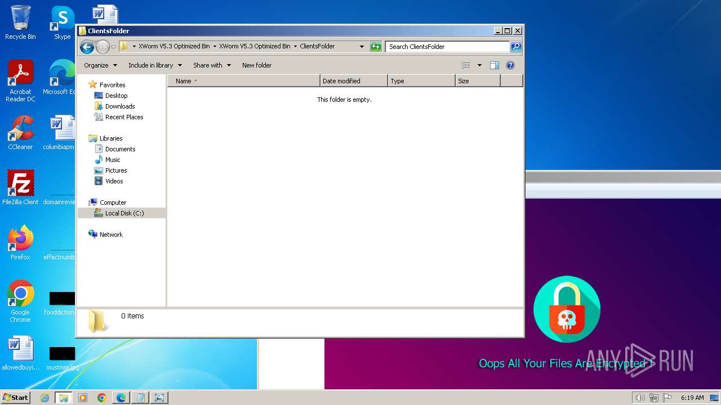Click the Search ClientsFolder input box
This screenshot has height=405, width=721.
pyautogui.click(x=448, y=47)
